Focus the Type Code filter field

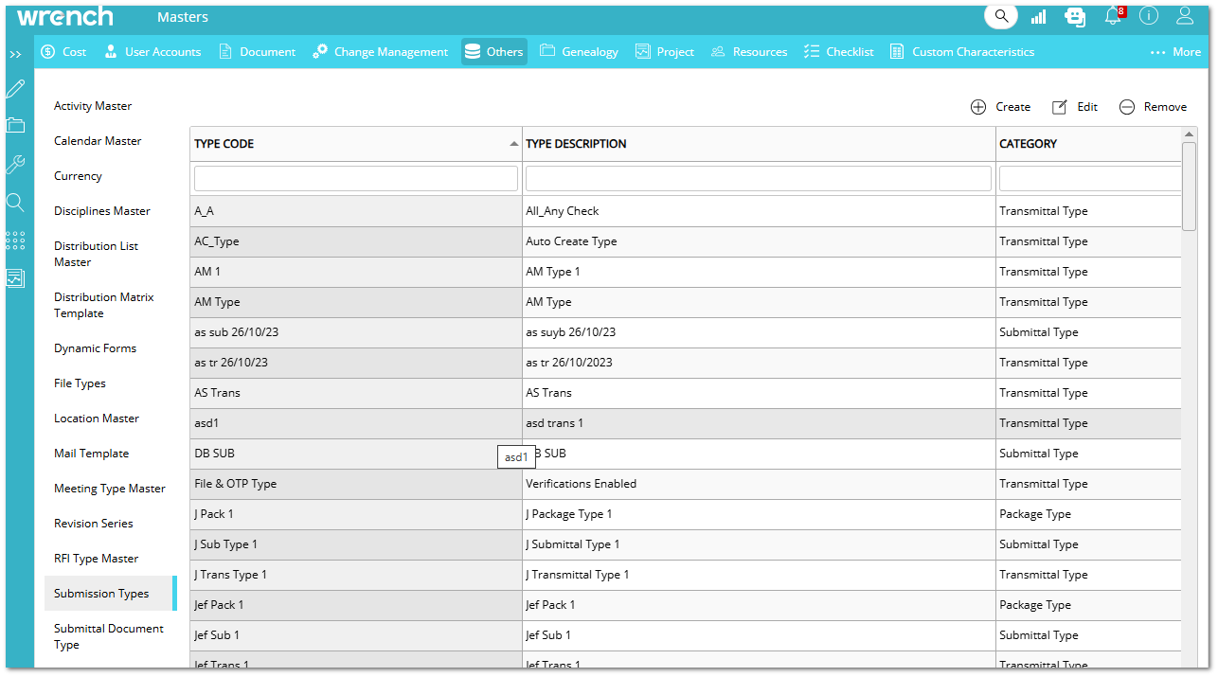(356, 178)
